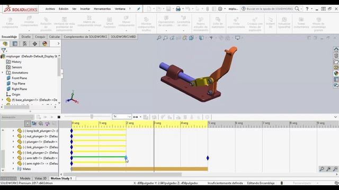Select the Motion Study 1 tab
This screenshot has width=339, height=190.
click(x=61, y=178)
